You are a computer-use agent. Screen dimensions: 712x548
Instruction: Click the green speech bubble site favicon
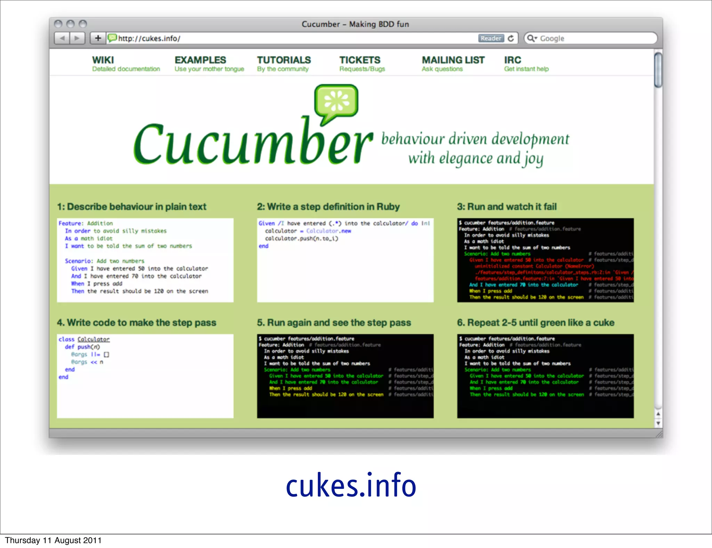[x=112, y=38]
